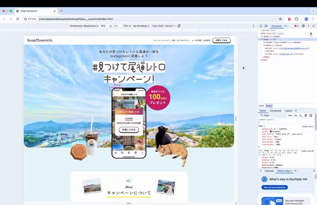This screenshot has width=317, height=205.
Task: Select the What's new drawer tab
Action: pos(283,171)
